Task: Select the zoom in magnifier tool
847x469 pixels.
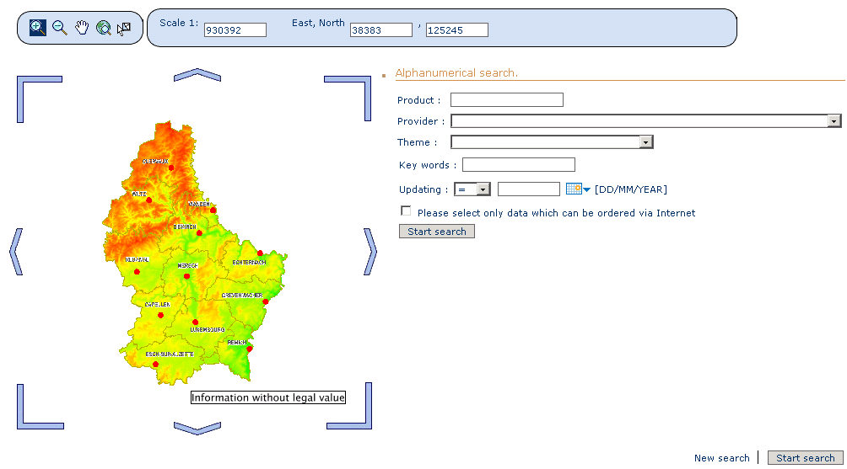Action: click(38, 28)
